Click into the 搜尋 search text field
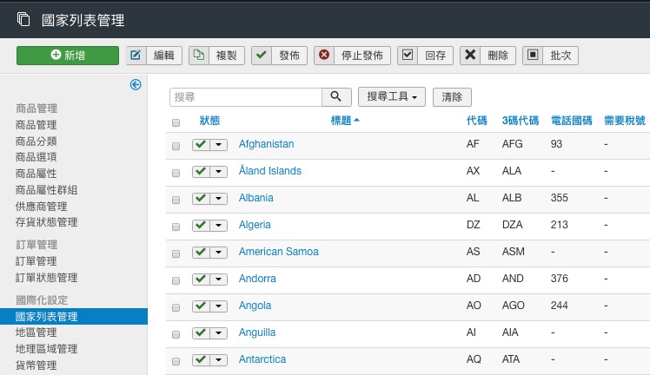The width and height of the screenshot is (650, 375). pos(245,97)
